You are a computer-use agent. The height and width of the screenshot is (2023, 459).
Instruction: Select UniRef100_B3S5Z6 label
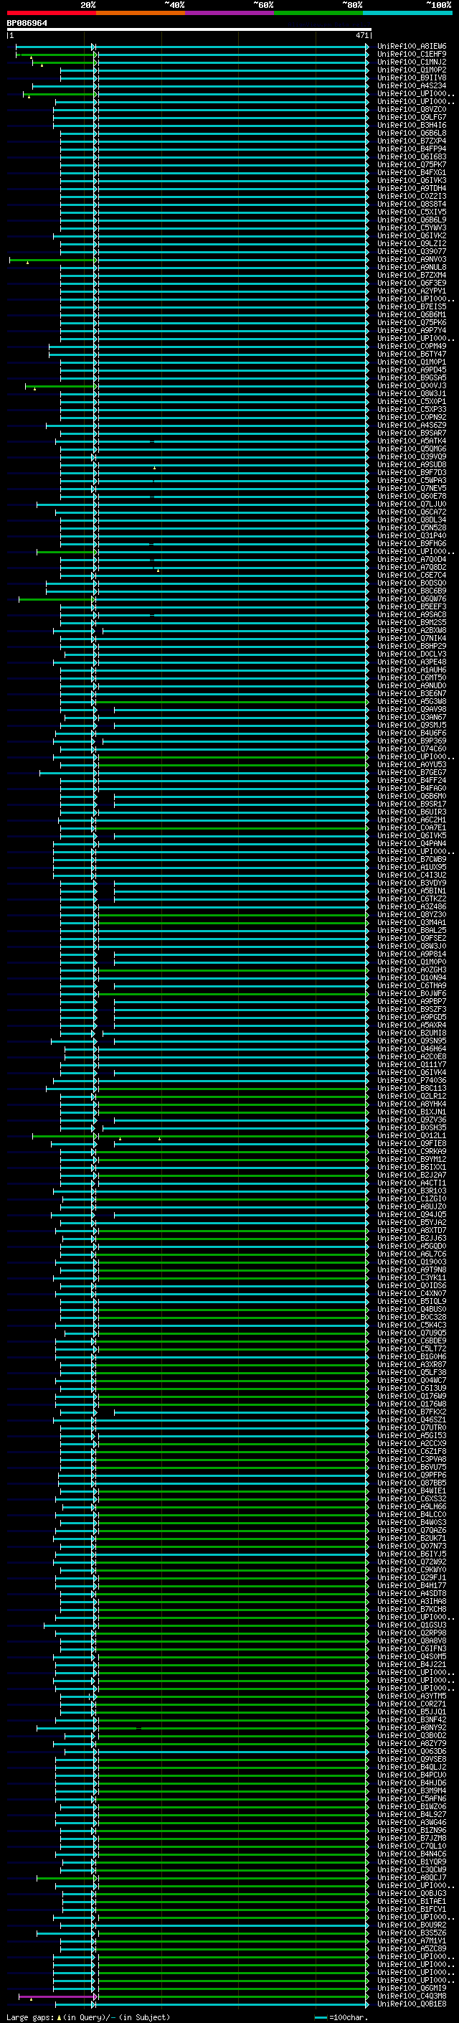pyautogui.click(x=412, y=1933)
